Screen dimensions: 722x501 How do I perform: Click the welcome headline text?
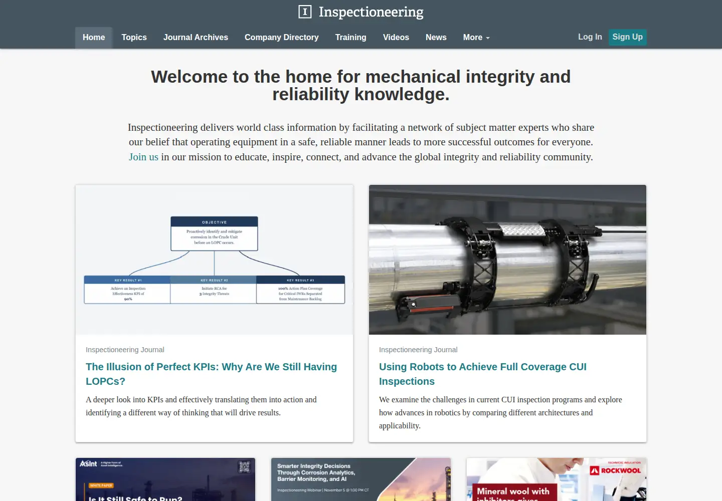[x=361, y=85]
